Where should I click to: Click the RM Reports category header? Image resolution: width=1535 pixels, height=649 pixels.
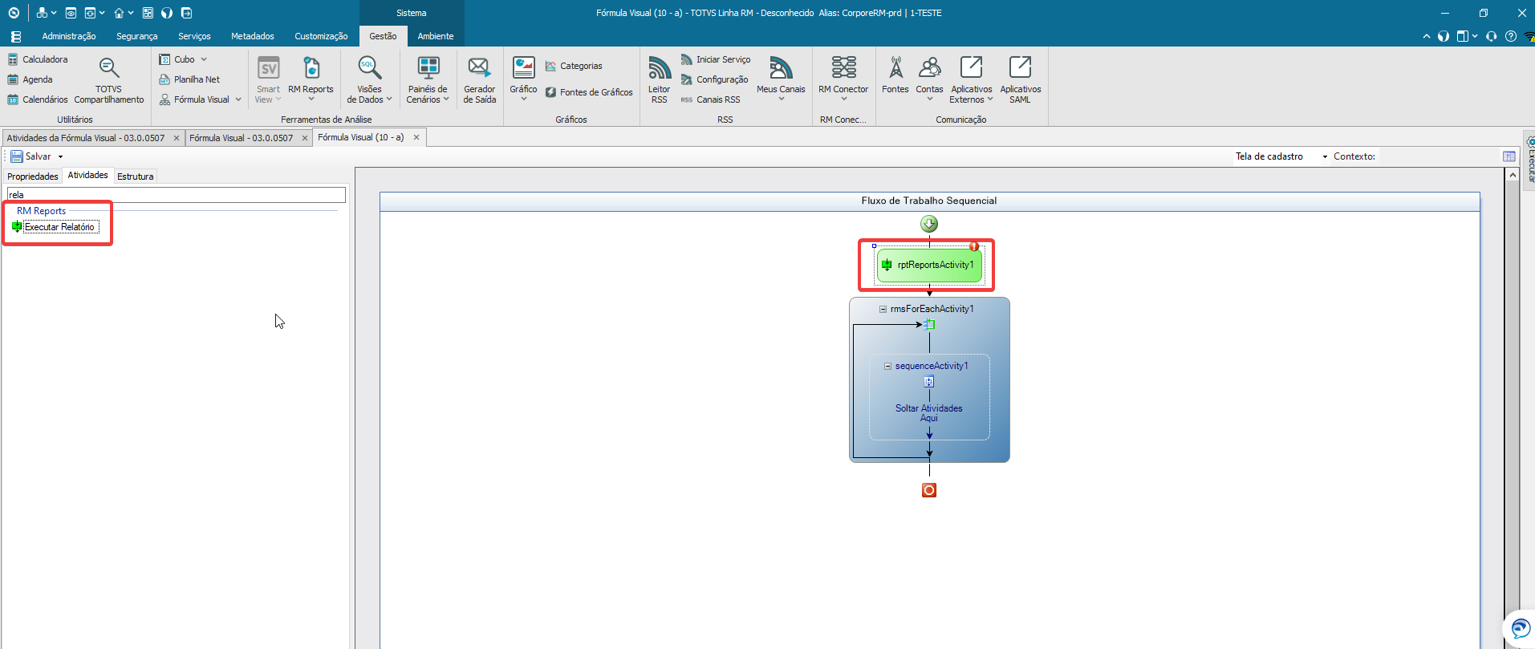tap(42, 211)
